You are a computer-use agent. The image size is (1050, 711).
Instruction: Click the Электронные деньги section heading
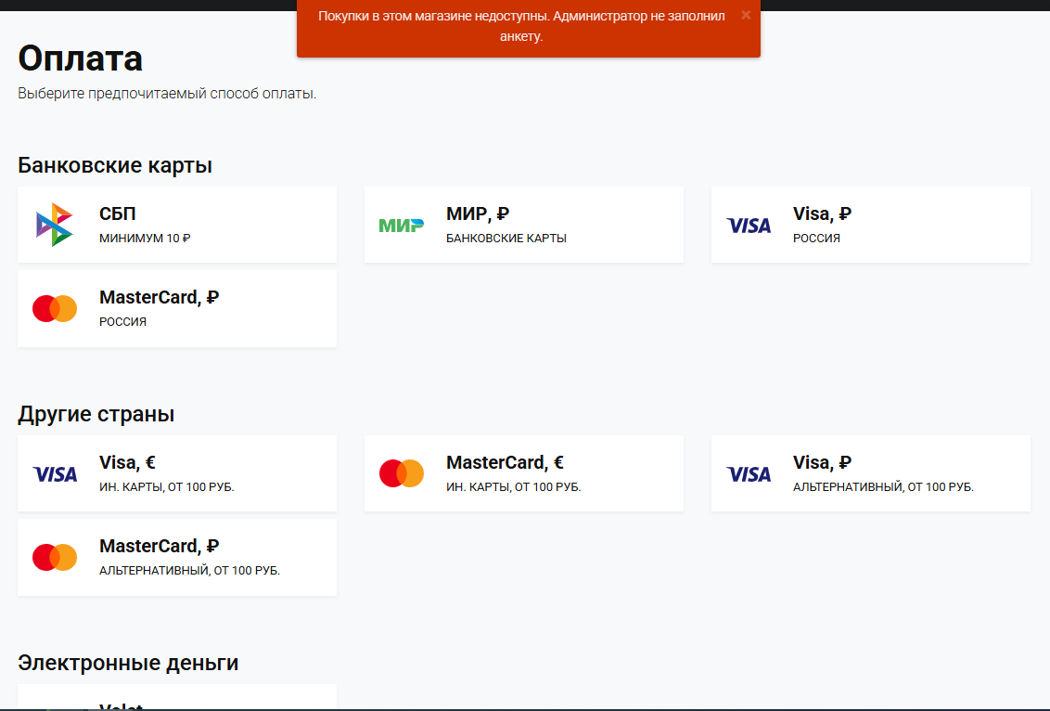(x=128, y=663)
